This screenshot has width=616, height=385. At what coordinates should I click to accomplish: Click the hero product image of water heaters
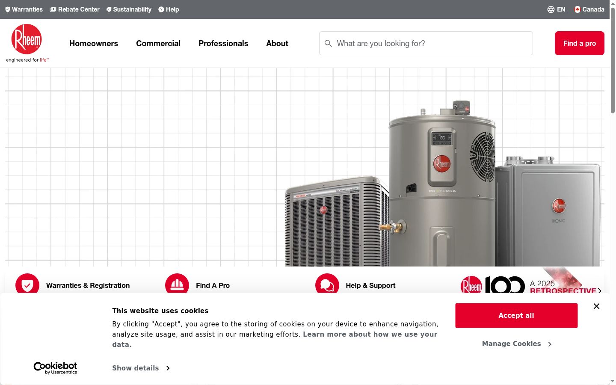443,184
